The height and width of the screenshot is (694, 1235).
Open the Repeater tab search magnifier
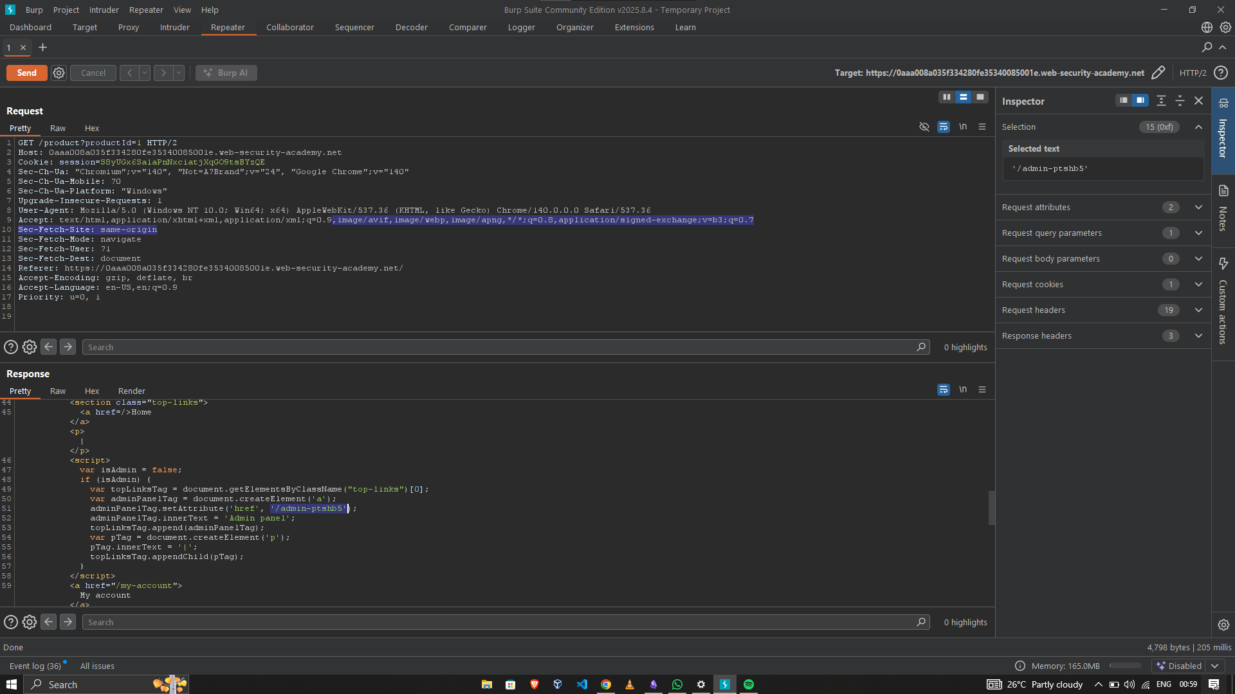click(x=1207, y=48)
